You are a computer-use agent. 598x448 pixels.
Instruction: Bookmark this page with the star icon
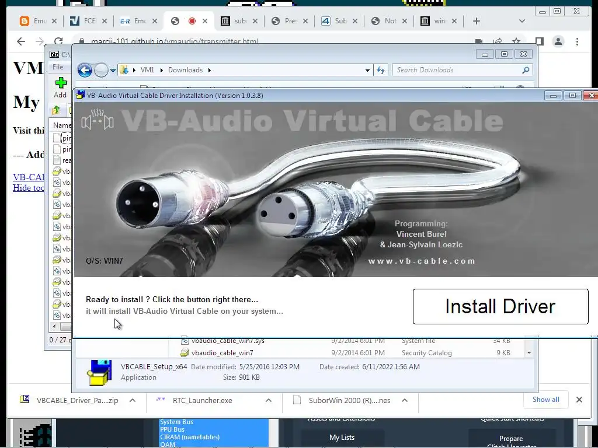click(516, 41)
